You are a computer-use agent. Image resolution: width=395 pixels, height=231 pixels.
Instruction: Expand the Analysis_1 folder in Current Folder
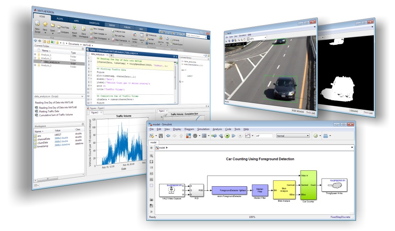coord(35,54)
